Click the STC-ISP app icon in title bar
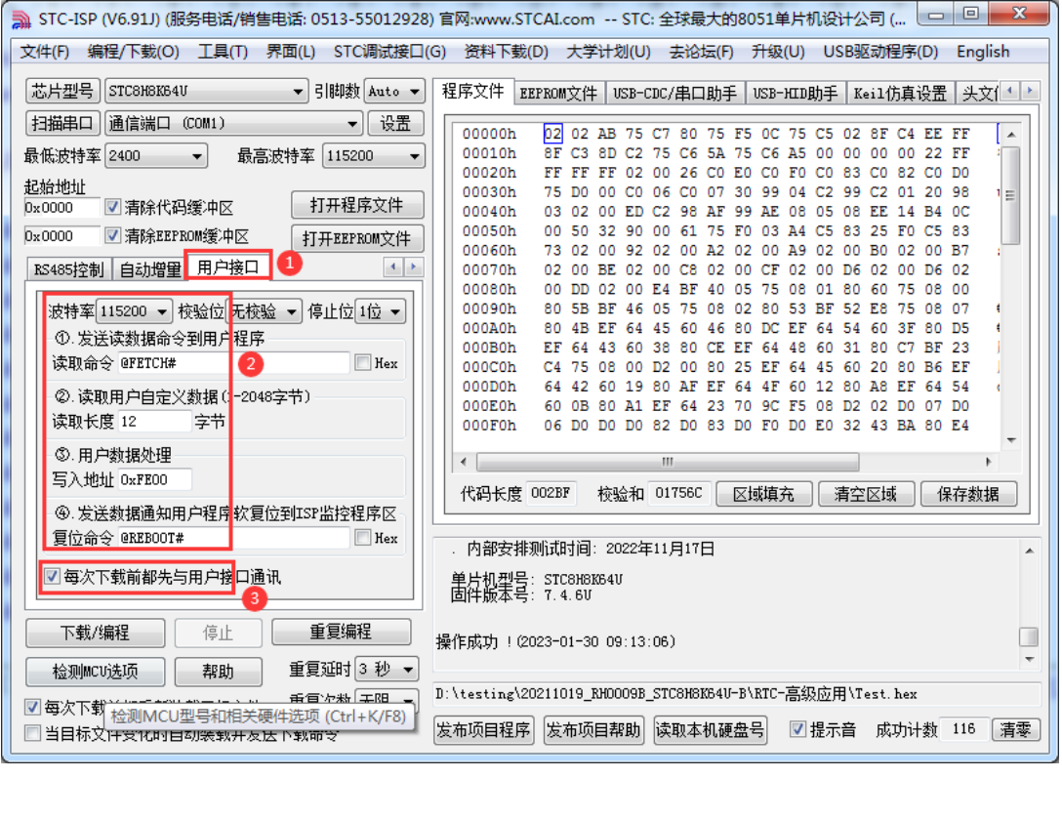The width and height of the screenshot is (1062, 819). coord(21,20)
